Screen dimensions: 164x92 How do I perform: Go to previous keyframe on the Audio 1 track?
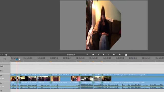point(1,86)
